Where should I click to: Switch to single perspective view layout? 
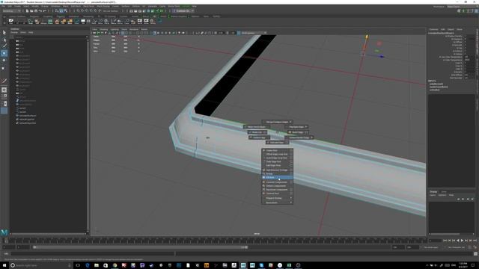4,90
